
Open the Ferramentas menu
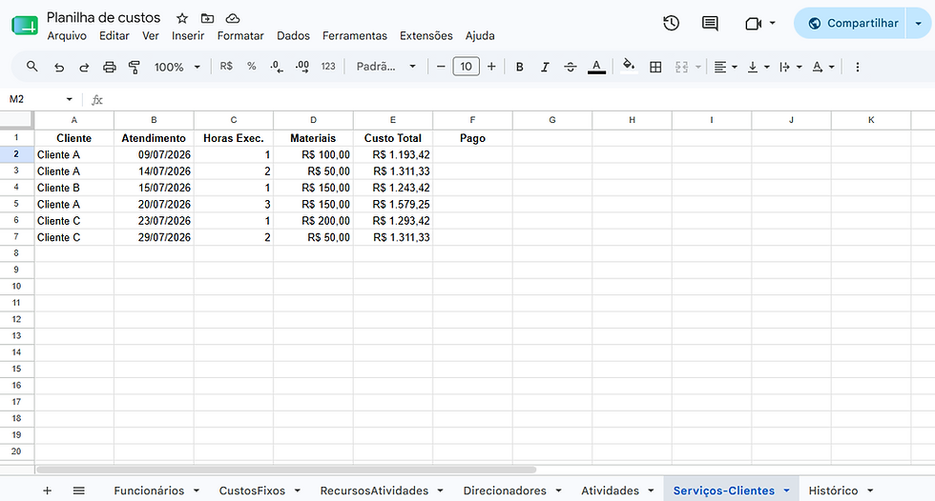(x=355, y=35)
